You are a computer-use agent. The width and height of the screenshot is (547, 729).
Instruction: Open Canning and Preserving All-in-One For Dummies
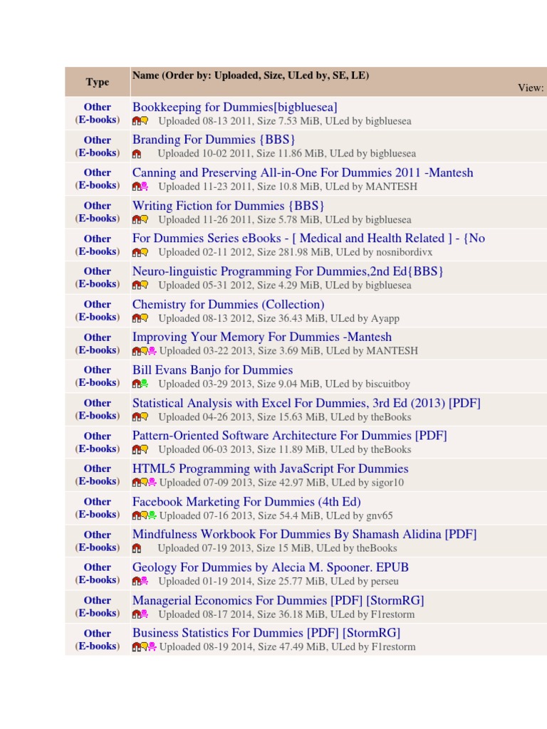pos(303,172)
